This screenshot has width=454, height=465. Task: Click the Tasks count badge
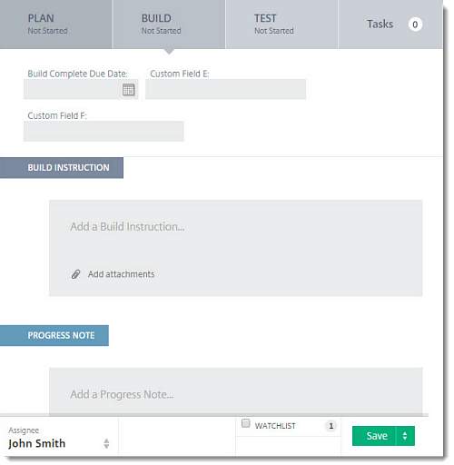(415, 25)
